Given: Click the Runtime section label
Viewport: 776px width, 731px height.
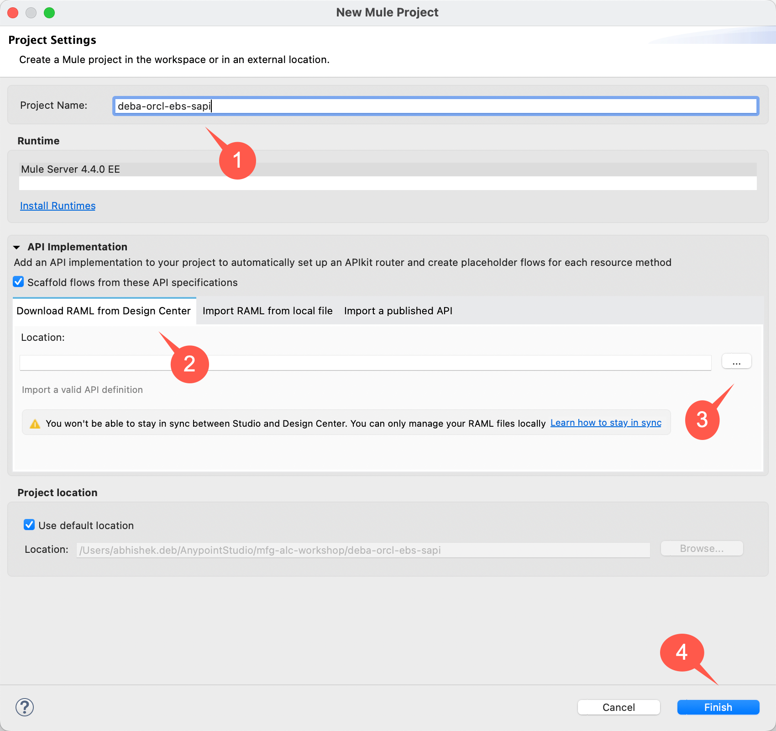Looking at the screenshot, I should [x=38, y=141].
